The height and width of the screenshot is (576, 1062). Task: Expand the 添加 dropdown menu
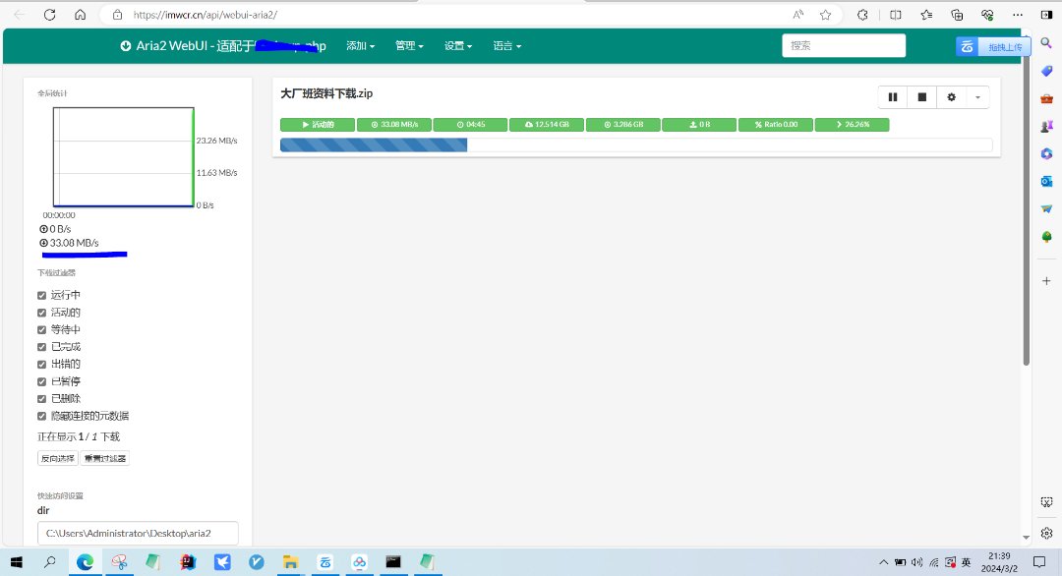tap(364, 46)
